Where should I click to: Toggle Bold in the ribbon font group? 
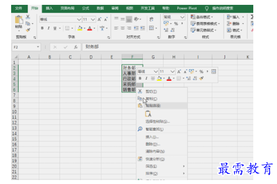pos(42,28)
